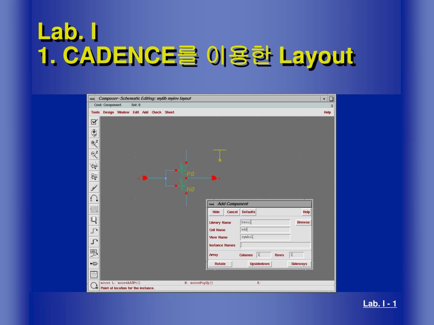The image size is (434, 325).
Task: Open the Edit menu
Action: 136,112
